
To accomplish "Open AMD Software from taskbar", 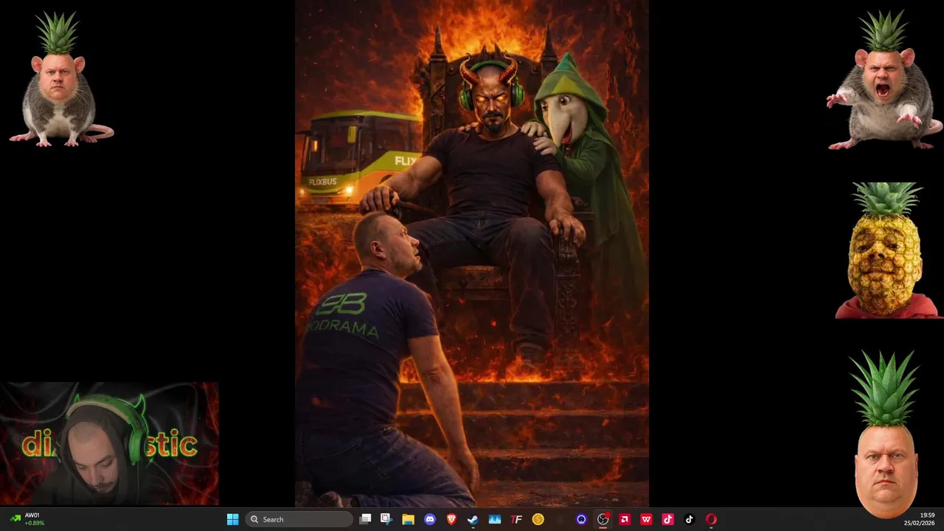I will [625, 519].
